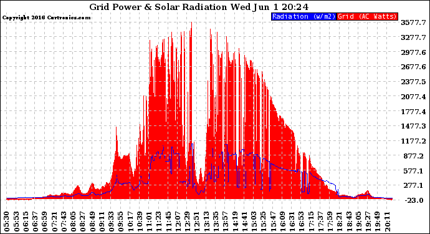Click the x-axis time label 14:19
Screen dimensions: 430x234
tap(236, 222)
